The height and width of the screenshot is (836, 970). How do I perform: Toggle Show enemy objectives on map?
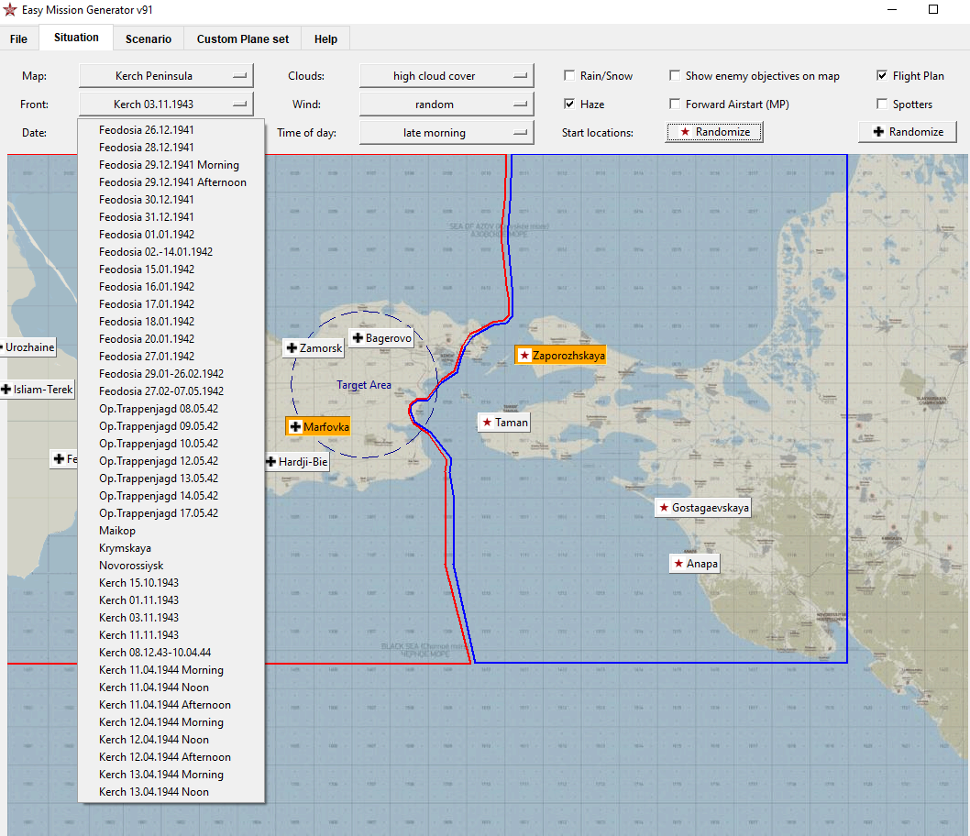[675, 75]
